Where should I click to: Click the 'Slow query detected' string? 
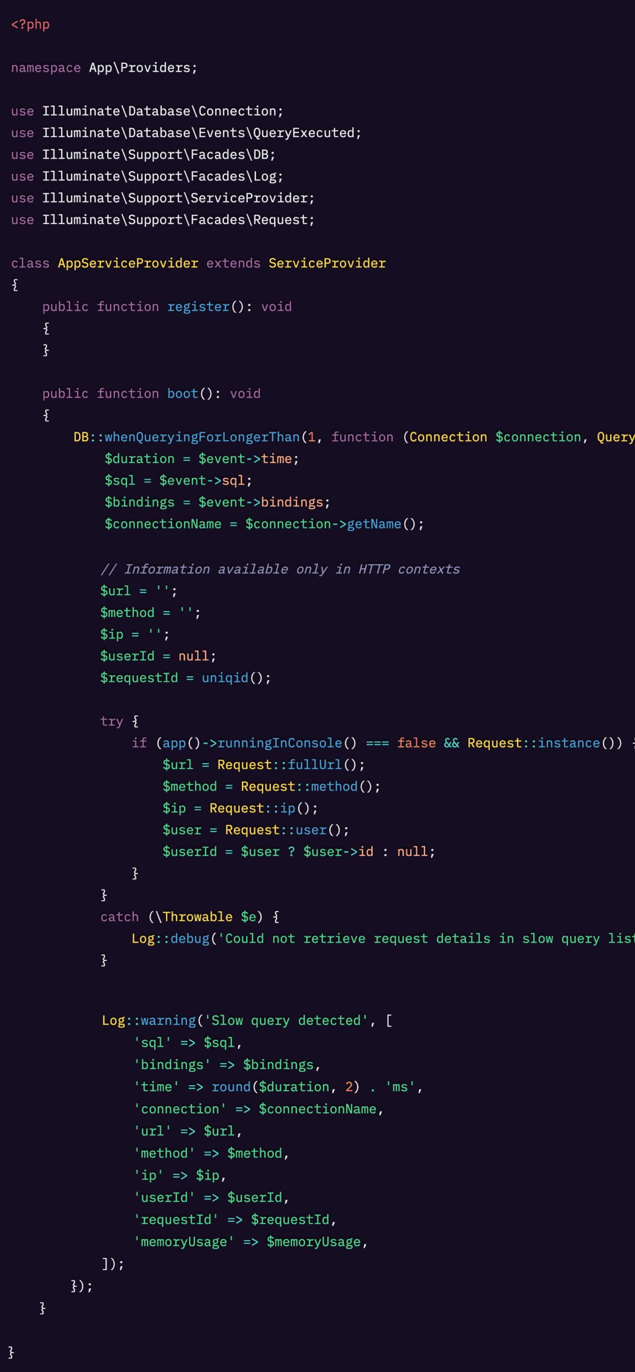click(286, 1020)
